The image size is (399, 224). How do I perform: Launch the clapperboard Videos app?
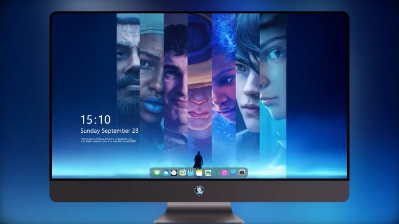click(x=190, y=173)
